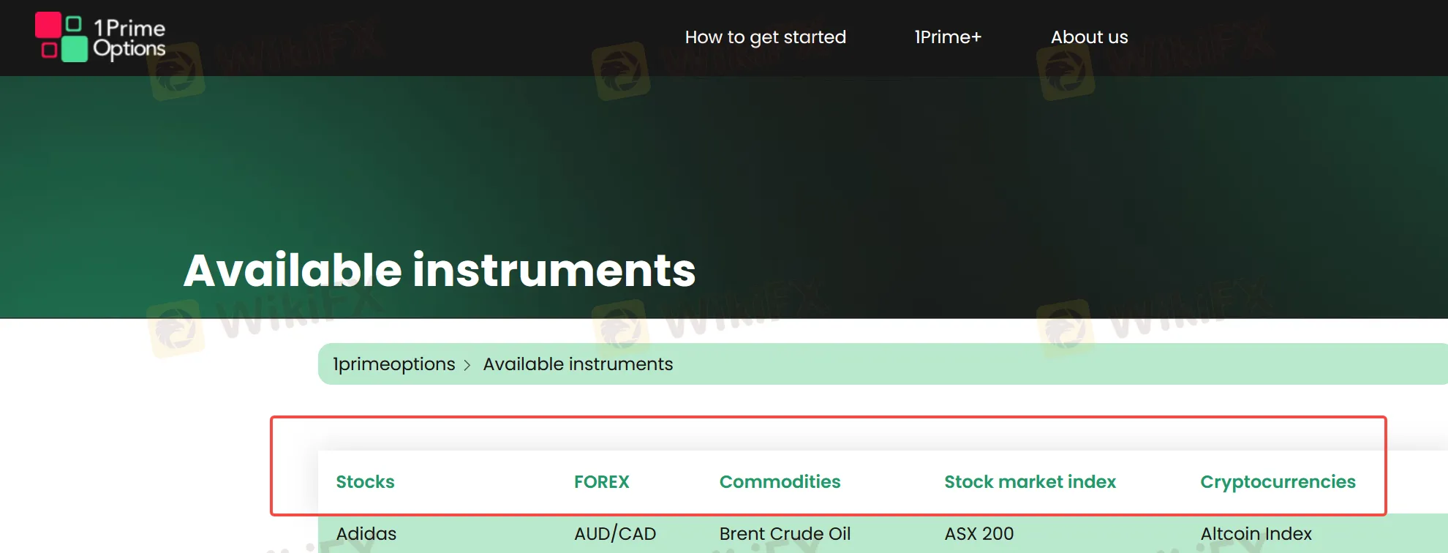Open How to get started menu
The image size is (1448, 553).
(765, 37)
